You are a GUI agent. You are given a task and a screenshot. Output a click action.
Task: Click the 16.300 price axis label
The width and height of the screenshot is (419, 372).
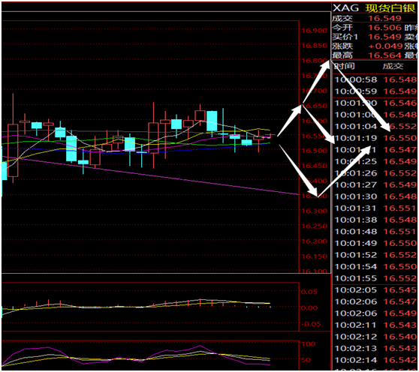tap(314, 211)
